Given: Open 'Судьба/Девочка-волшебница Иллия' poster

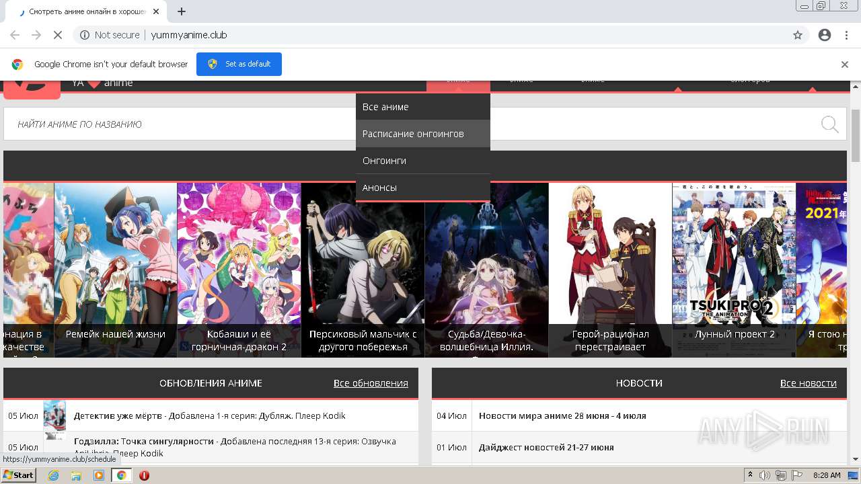Looking at the screenshot, I should click(x=486, y=270).
